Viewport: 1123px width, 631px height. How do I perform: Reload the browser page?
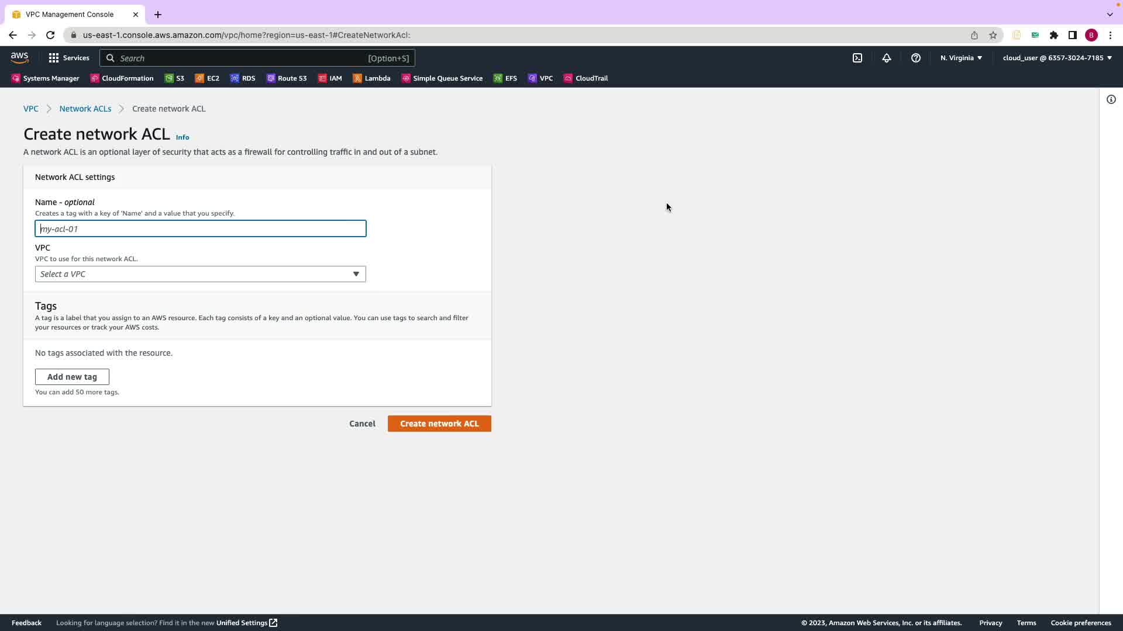[50, 35]
